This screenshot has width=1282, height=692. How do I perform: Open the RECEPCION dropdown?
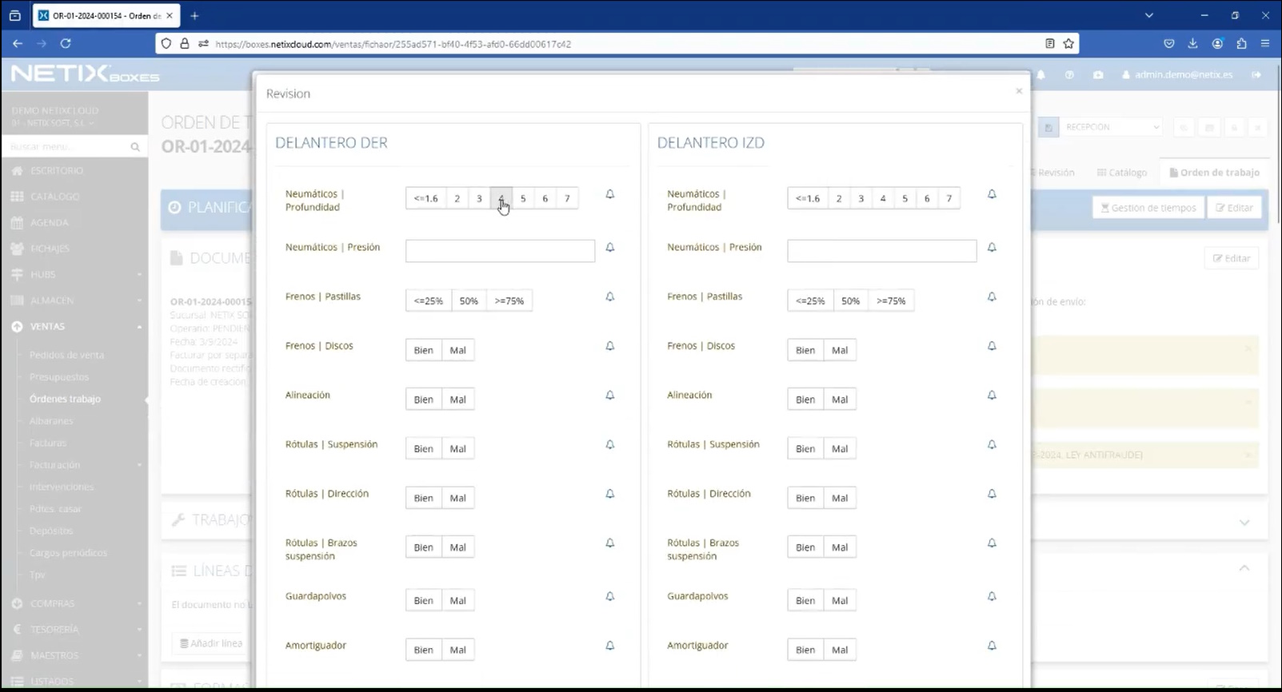point(1111,127)
